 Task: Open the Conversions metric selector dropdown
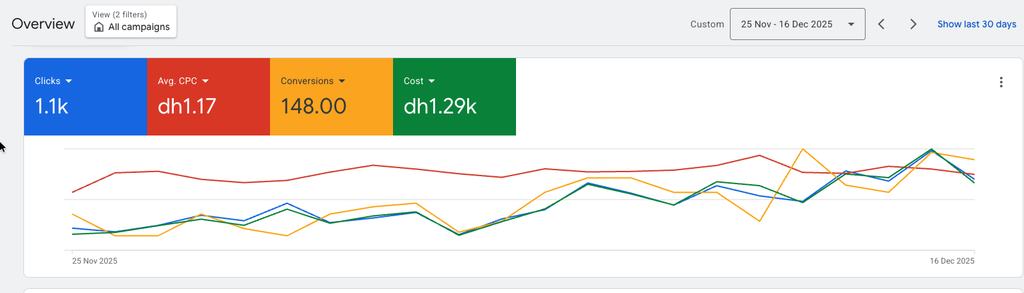[x=342, y=81]
